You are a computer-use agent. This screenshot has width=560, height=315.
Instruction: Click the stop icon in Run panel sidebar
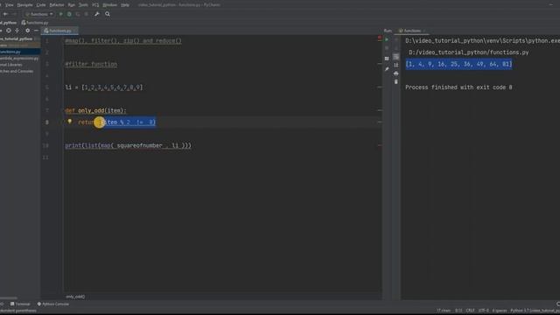(387, 48)
